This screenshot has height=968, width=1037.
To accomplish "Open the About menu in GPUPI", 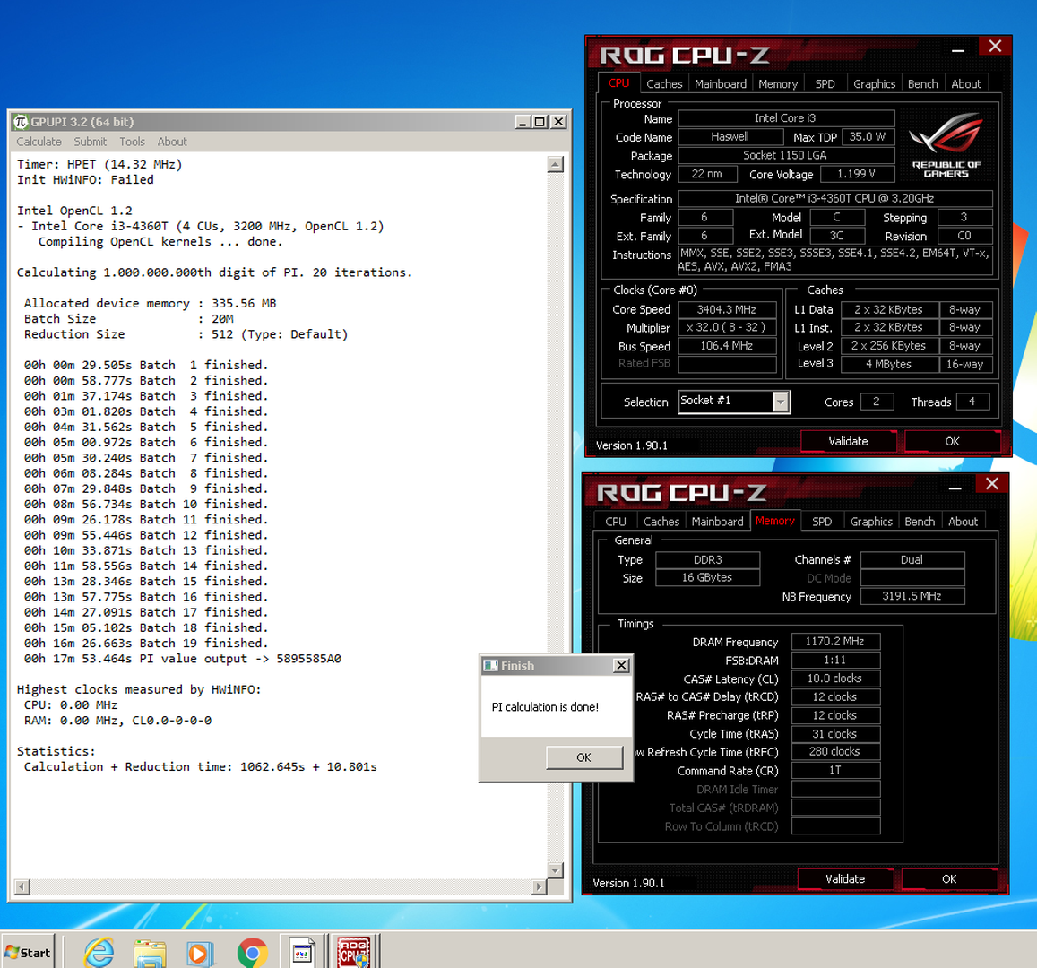I will click(x=172, y=142).
